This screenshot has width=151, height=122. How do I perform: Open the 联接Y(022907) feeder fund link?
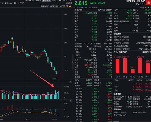click(120, 115)
